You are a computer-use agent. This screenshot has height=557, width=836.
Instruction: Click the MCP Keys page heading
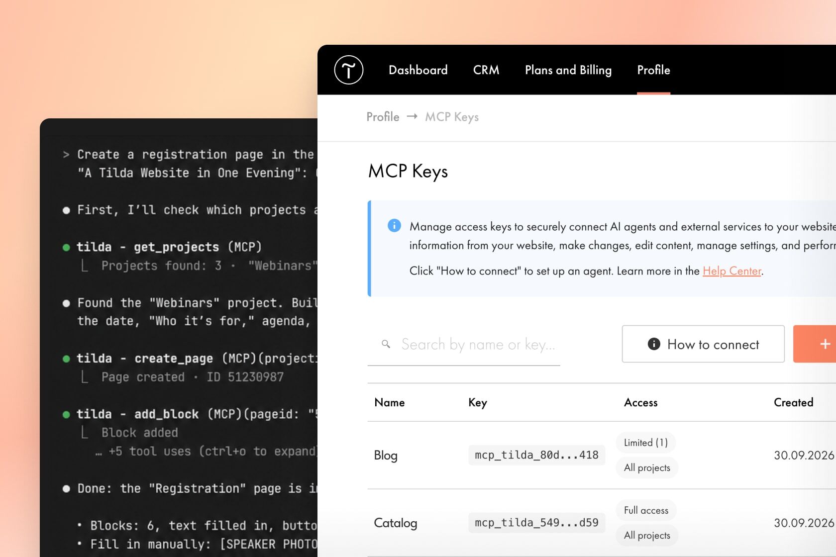[x=408, y=171]
